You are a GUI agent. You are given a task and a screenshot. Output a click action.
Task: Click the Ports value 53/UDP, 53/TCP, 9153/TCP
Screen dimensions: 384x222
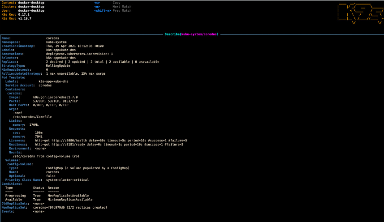click(56, 101)
